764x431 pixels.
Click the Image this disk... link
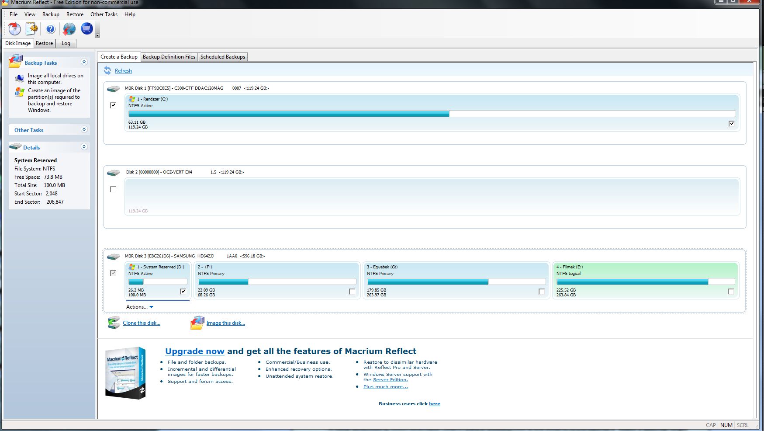[225, 323]
